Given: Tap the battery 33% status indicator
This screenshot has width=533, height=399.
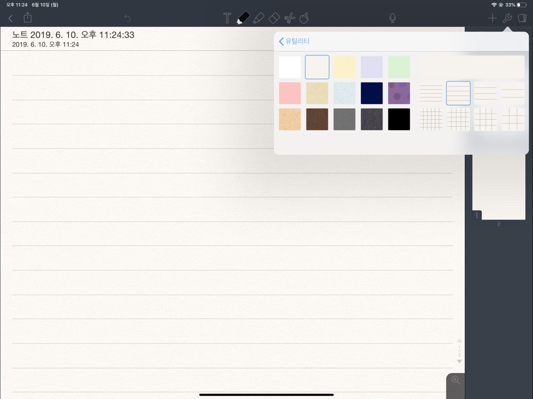Looking at the screenshot, I should pos(516,5).
